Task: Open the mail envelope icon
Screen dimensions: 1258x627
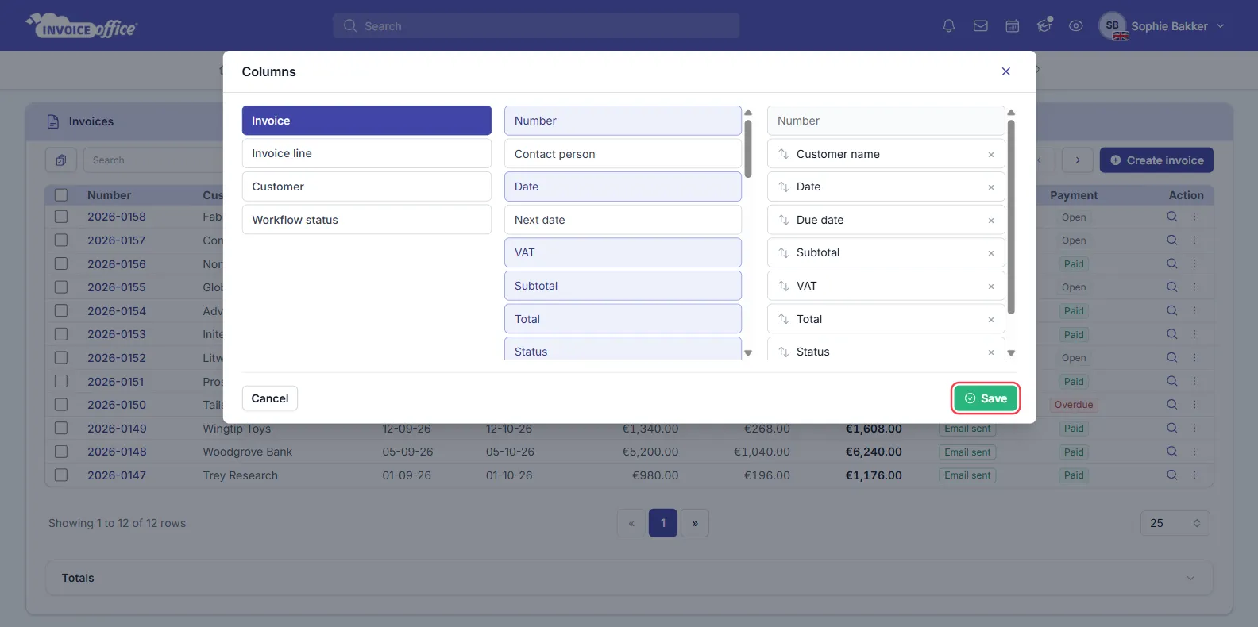Action: pyautogui.click(x=981, y=26)
